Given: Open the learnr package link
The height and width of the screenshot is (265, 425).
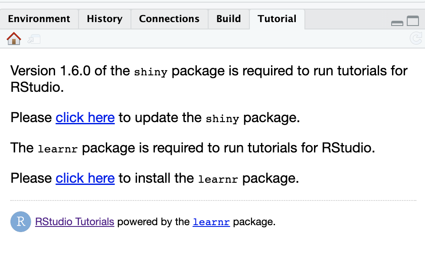Looking at the screenshot, I should 211,222.
